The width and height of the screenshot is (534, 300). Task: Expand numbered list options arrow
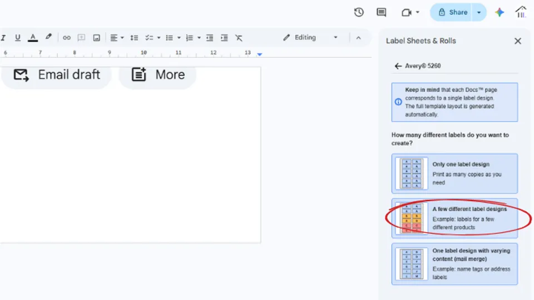[x=199, y=38]
